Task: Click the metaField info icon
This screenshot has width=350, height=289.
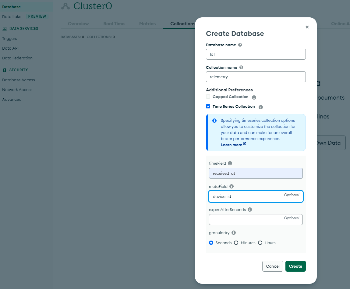Action: [x=232, y=186]
